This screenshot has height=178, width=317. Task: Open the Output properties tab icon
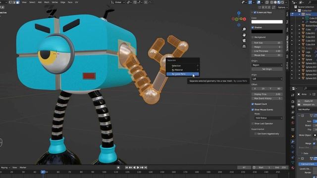[x=293, y=107]
